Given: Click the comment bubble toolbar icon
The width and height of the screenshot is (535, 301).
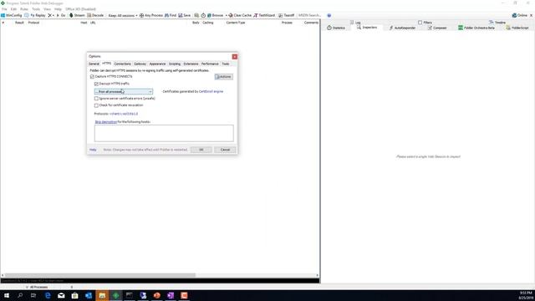Looking at the screenshot, I should (x=26, y=15).
